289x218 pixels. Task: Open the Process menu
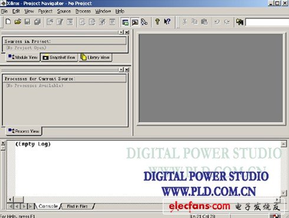pos(83,11)
